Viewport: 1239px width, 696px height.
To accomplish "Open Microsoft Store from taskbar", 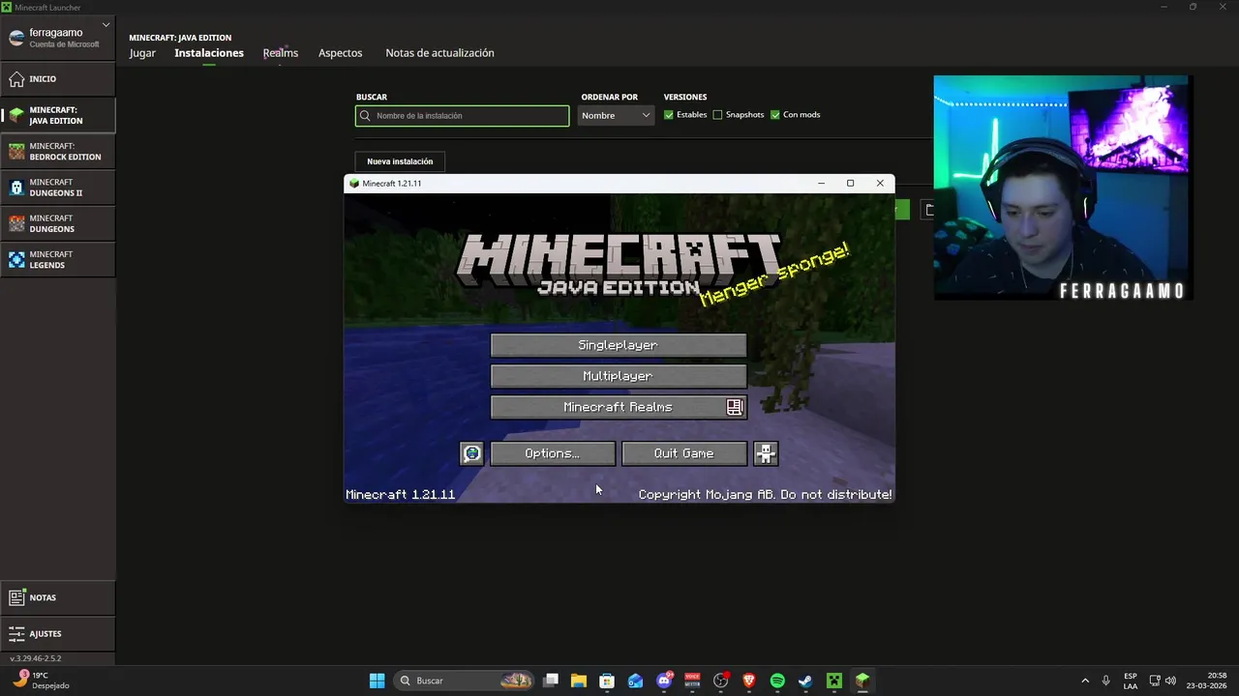I will (607, 681).
